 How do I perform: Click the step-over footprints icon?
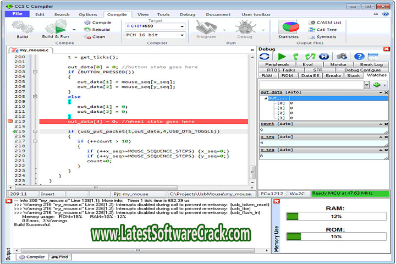click(310, 56)
